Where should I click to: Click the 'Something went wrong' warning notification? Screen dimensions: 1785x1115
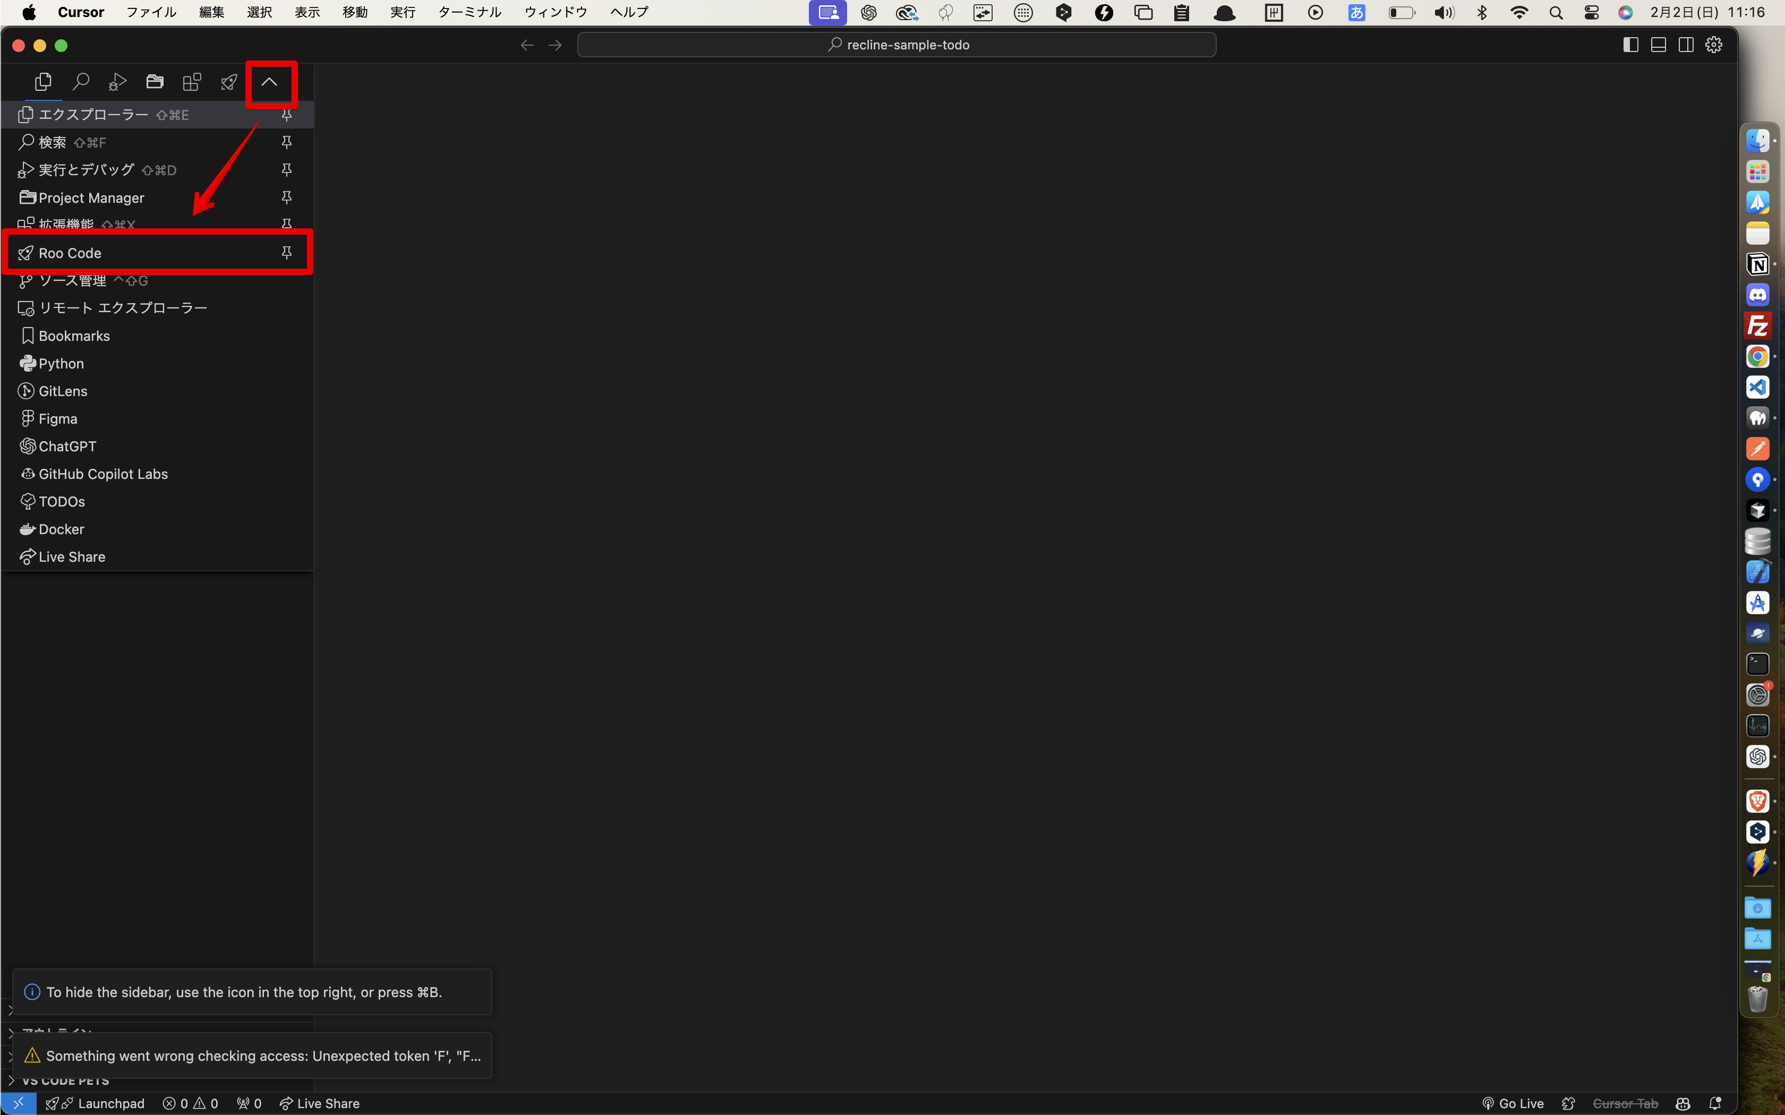coord(252,1056)
